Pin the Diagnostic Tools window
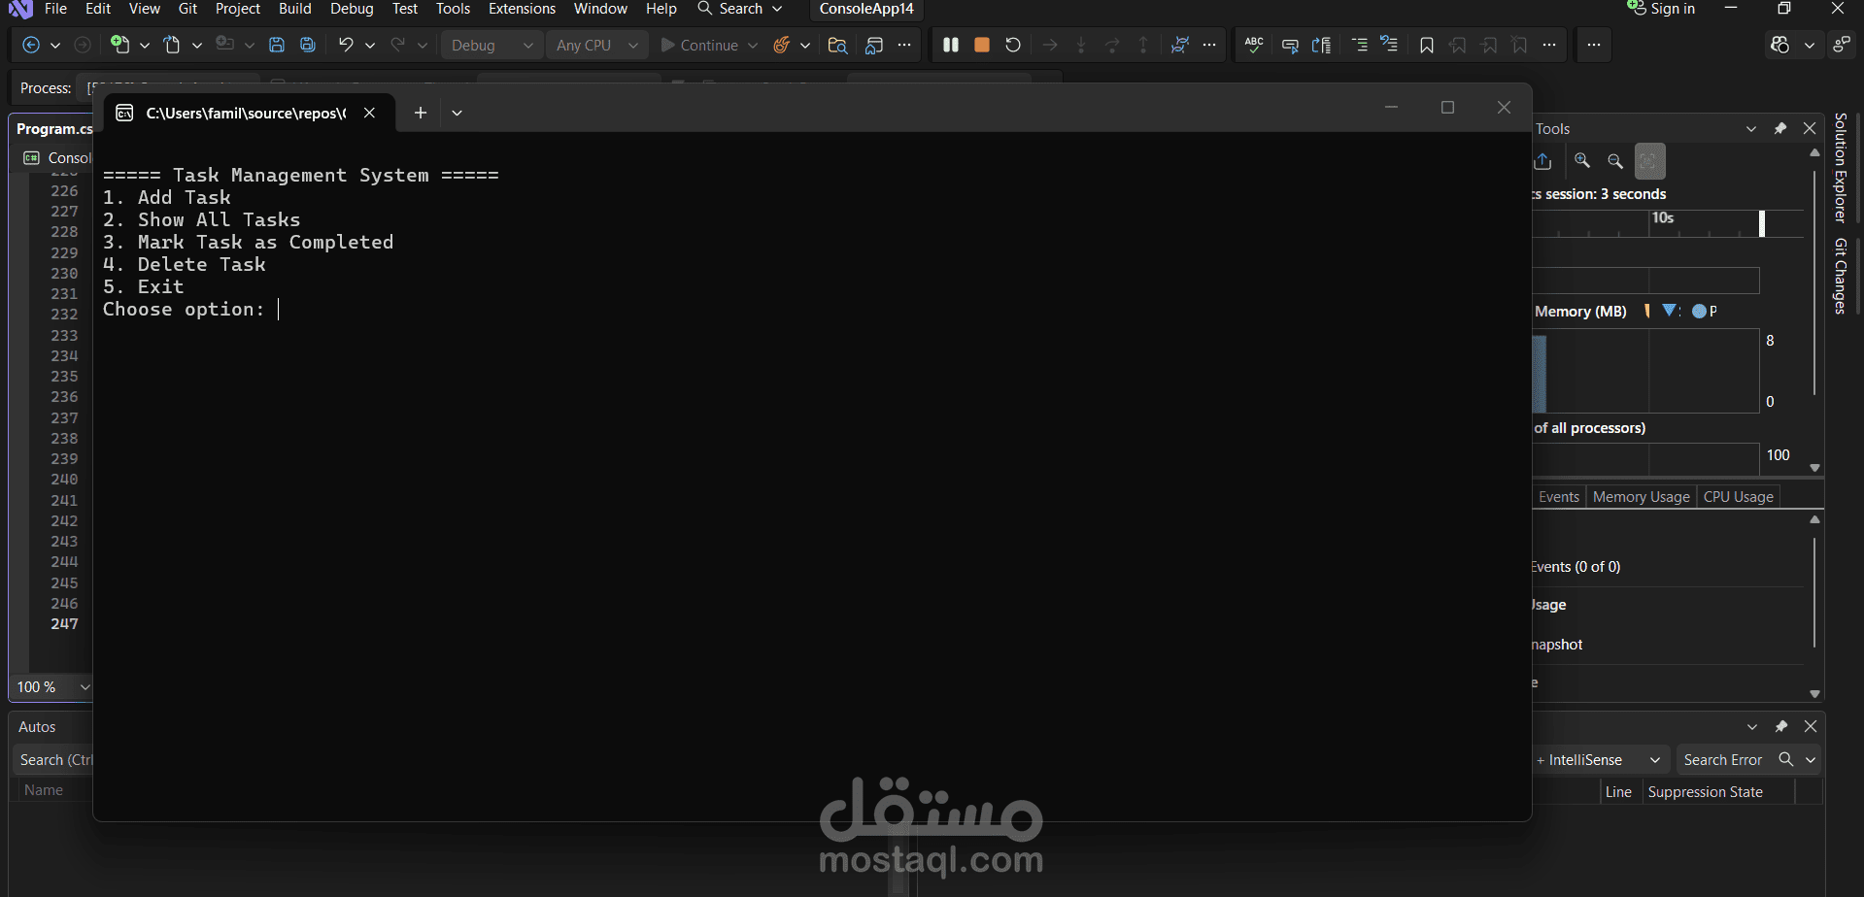The image size is (1864, 897). tap(1780, 127)
